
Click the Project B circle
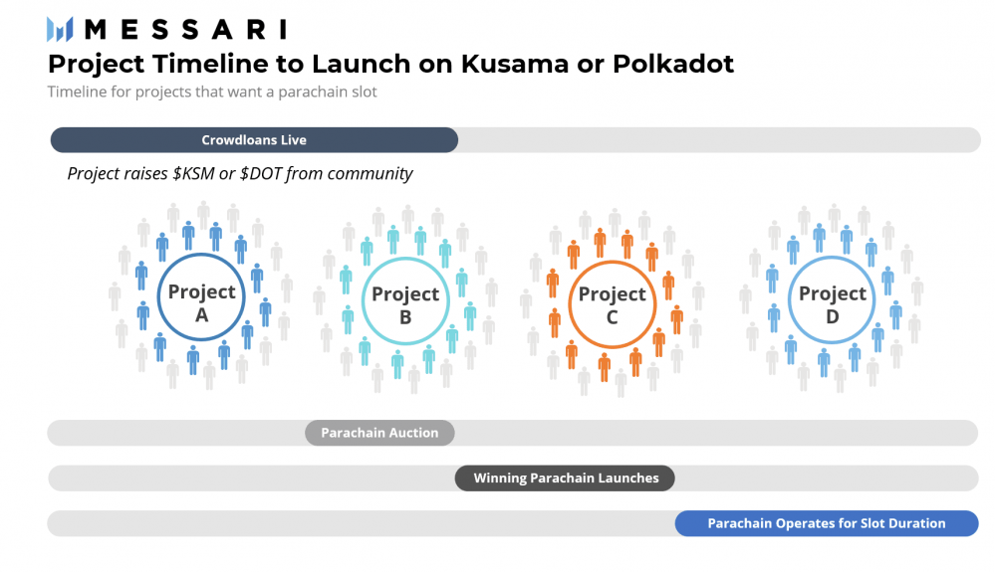(x=405, y=302)
